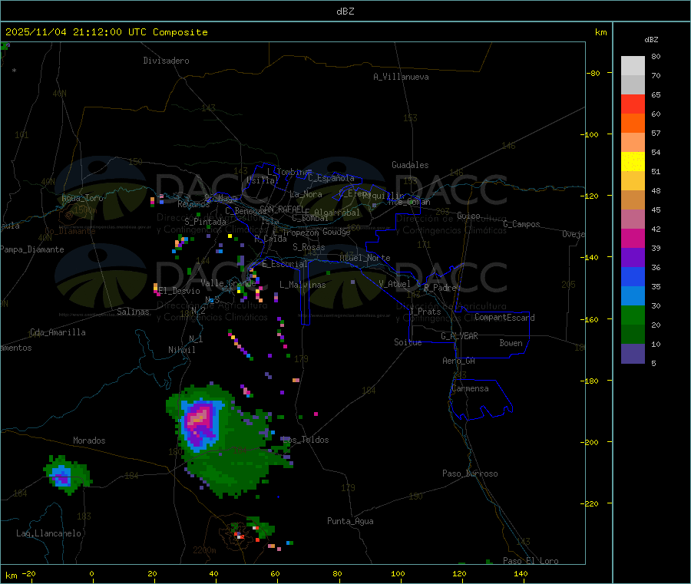Image resolution: width=691 pixels, height=584 pixels.
Task: Click the CompantEscard map label
Action: pyautogui.click(x=504, y=318)
